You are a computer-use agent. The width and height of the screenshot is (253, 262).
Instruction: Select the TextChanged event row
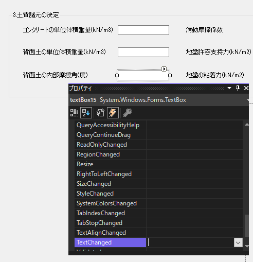[110, 242]
